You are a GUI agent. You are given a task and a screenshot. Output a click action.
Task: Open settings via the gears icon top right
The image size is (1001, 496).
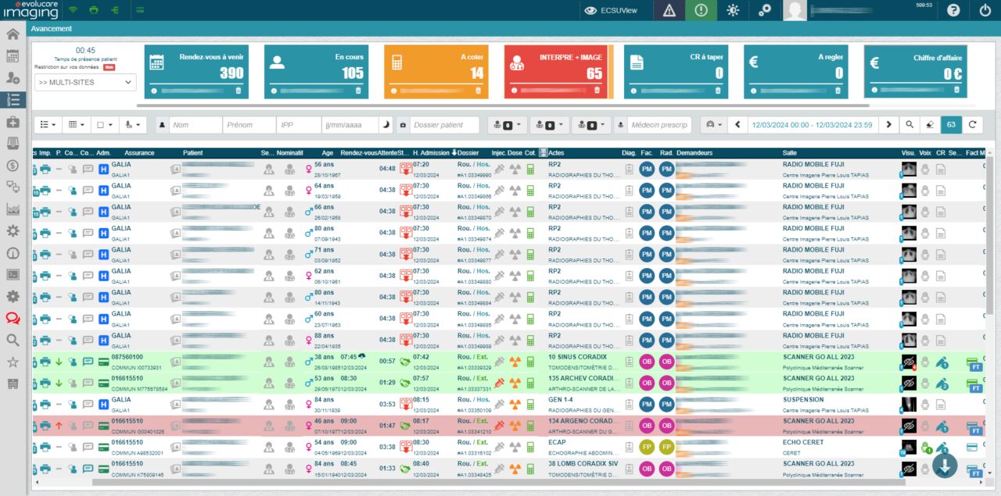click(764, 10)
